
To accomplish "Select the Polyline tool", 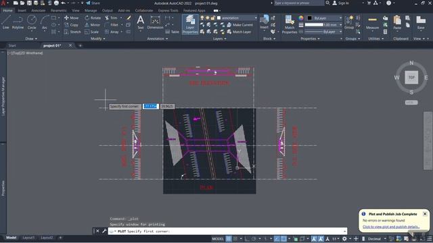I will (x=18, y=22).
